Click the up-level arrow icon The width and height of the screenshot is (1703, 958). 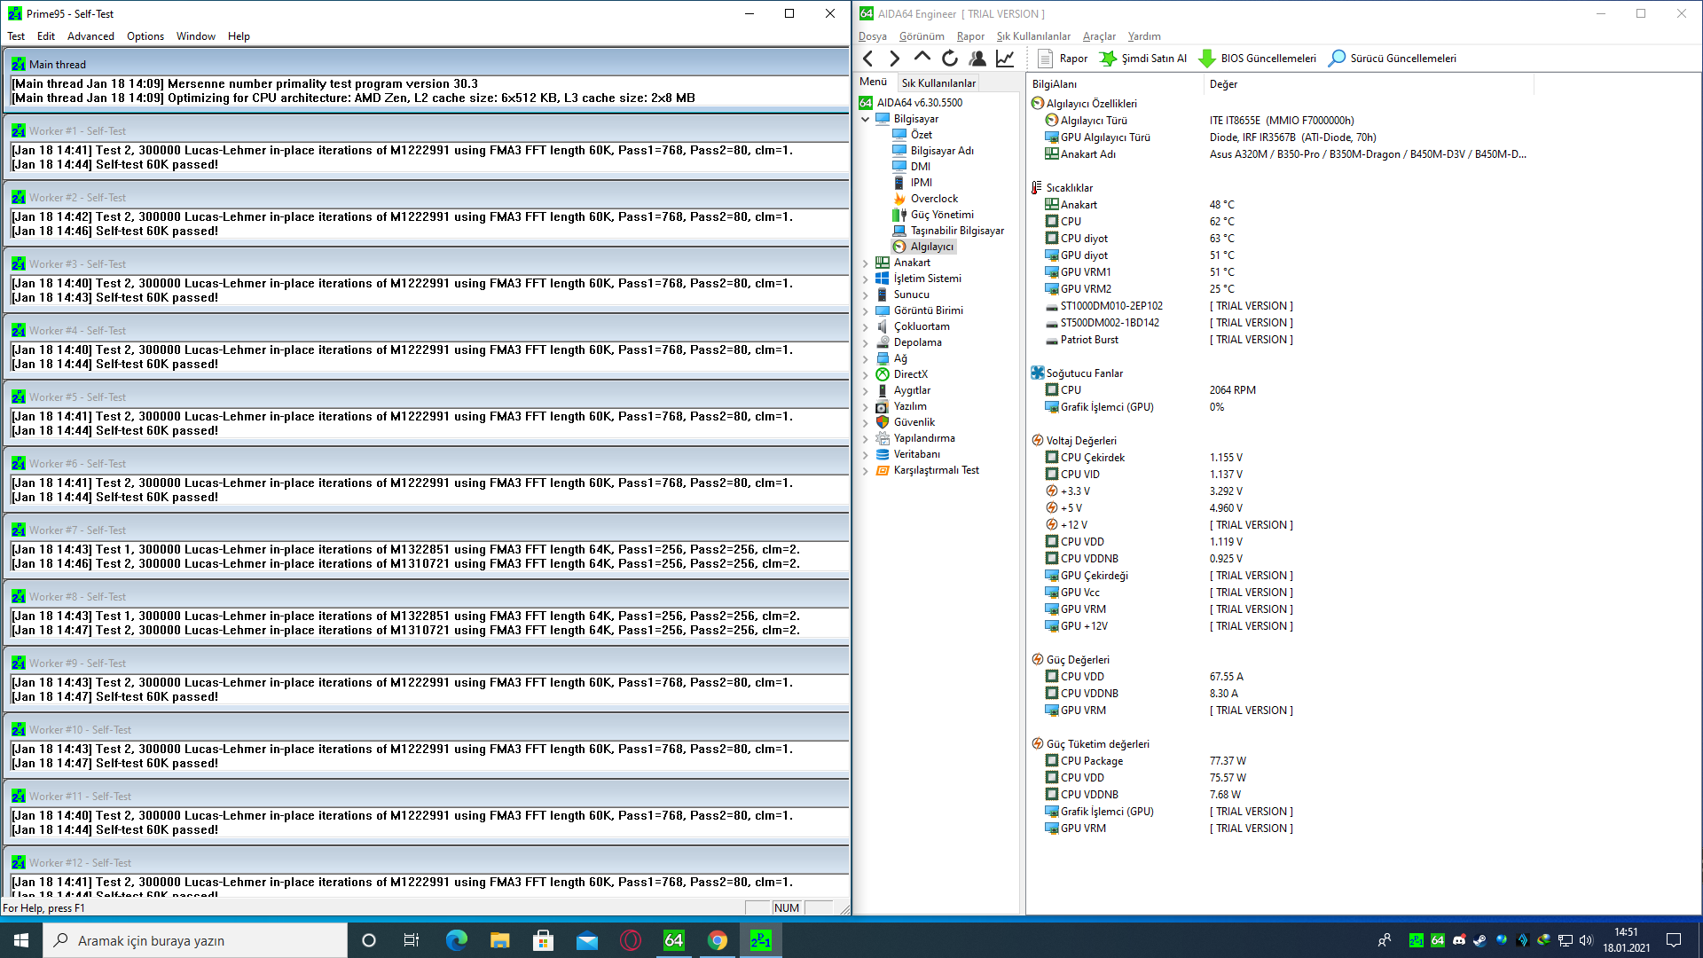922,58
